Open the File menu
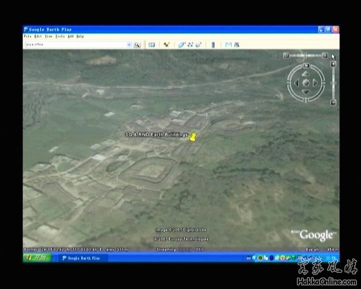This screenshot has height=289, width=361. point(28,37)
